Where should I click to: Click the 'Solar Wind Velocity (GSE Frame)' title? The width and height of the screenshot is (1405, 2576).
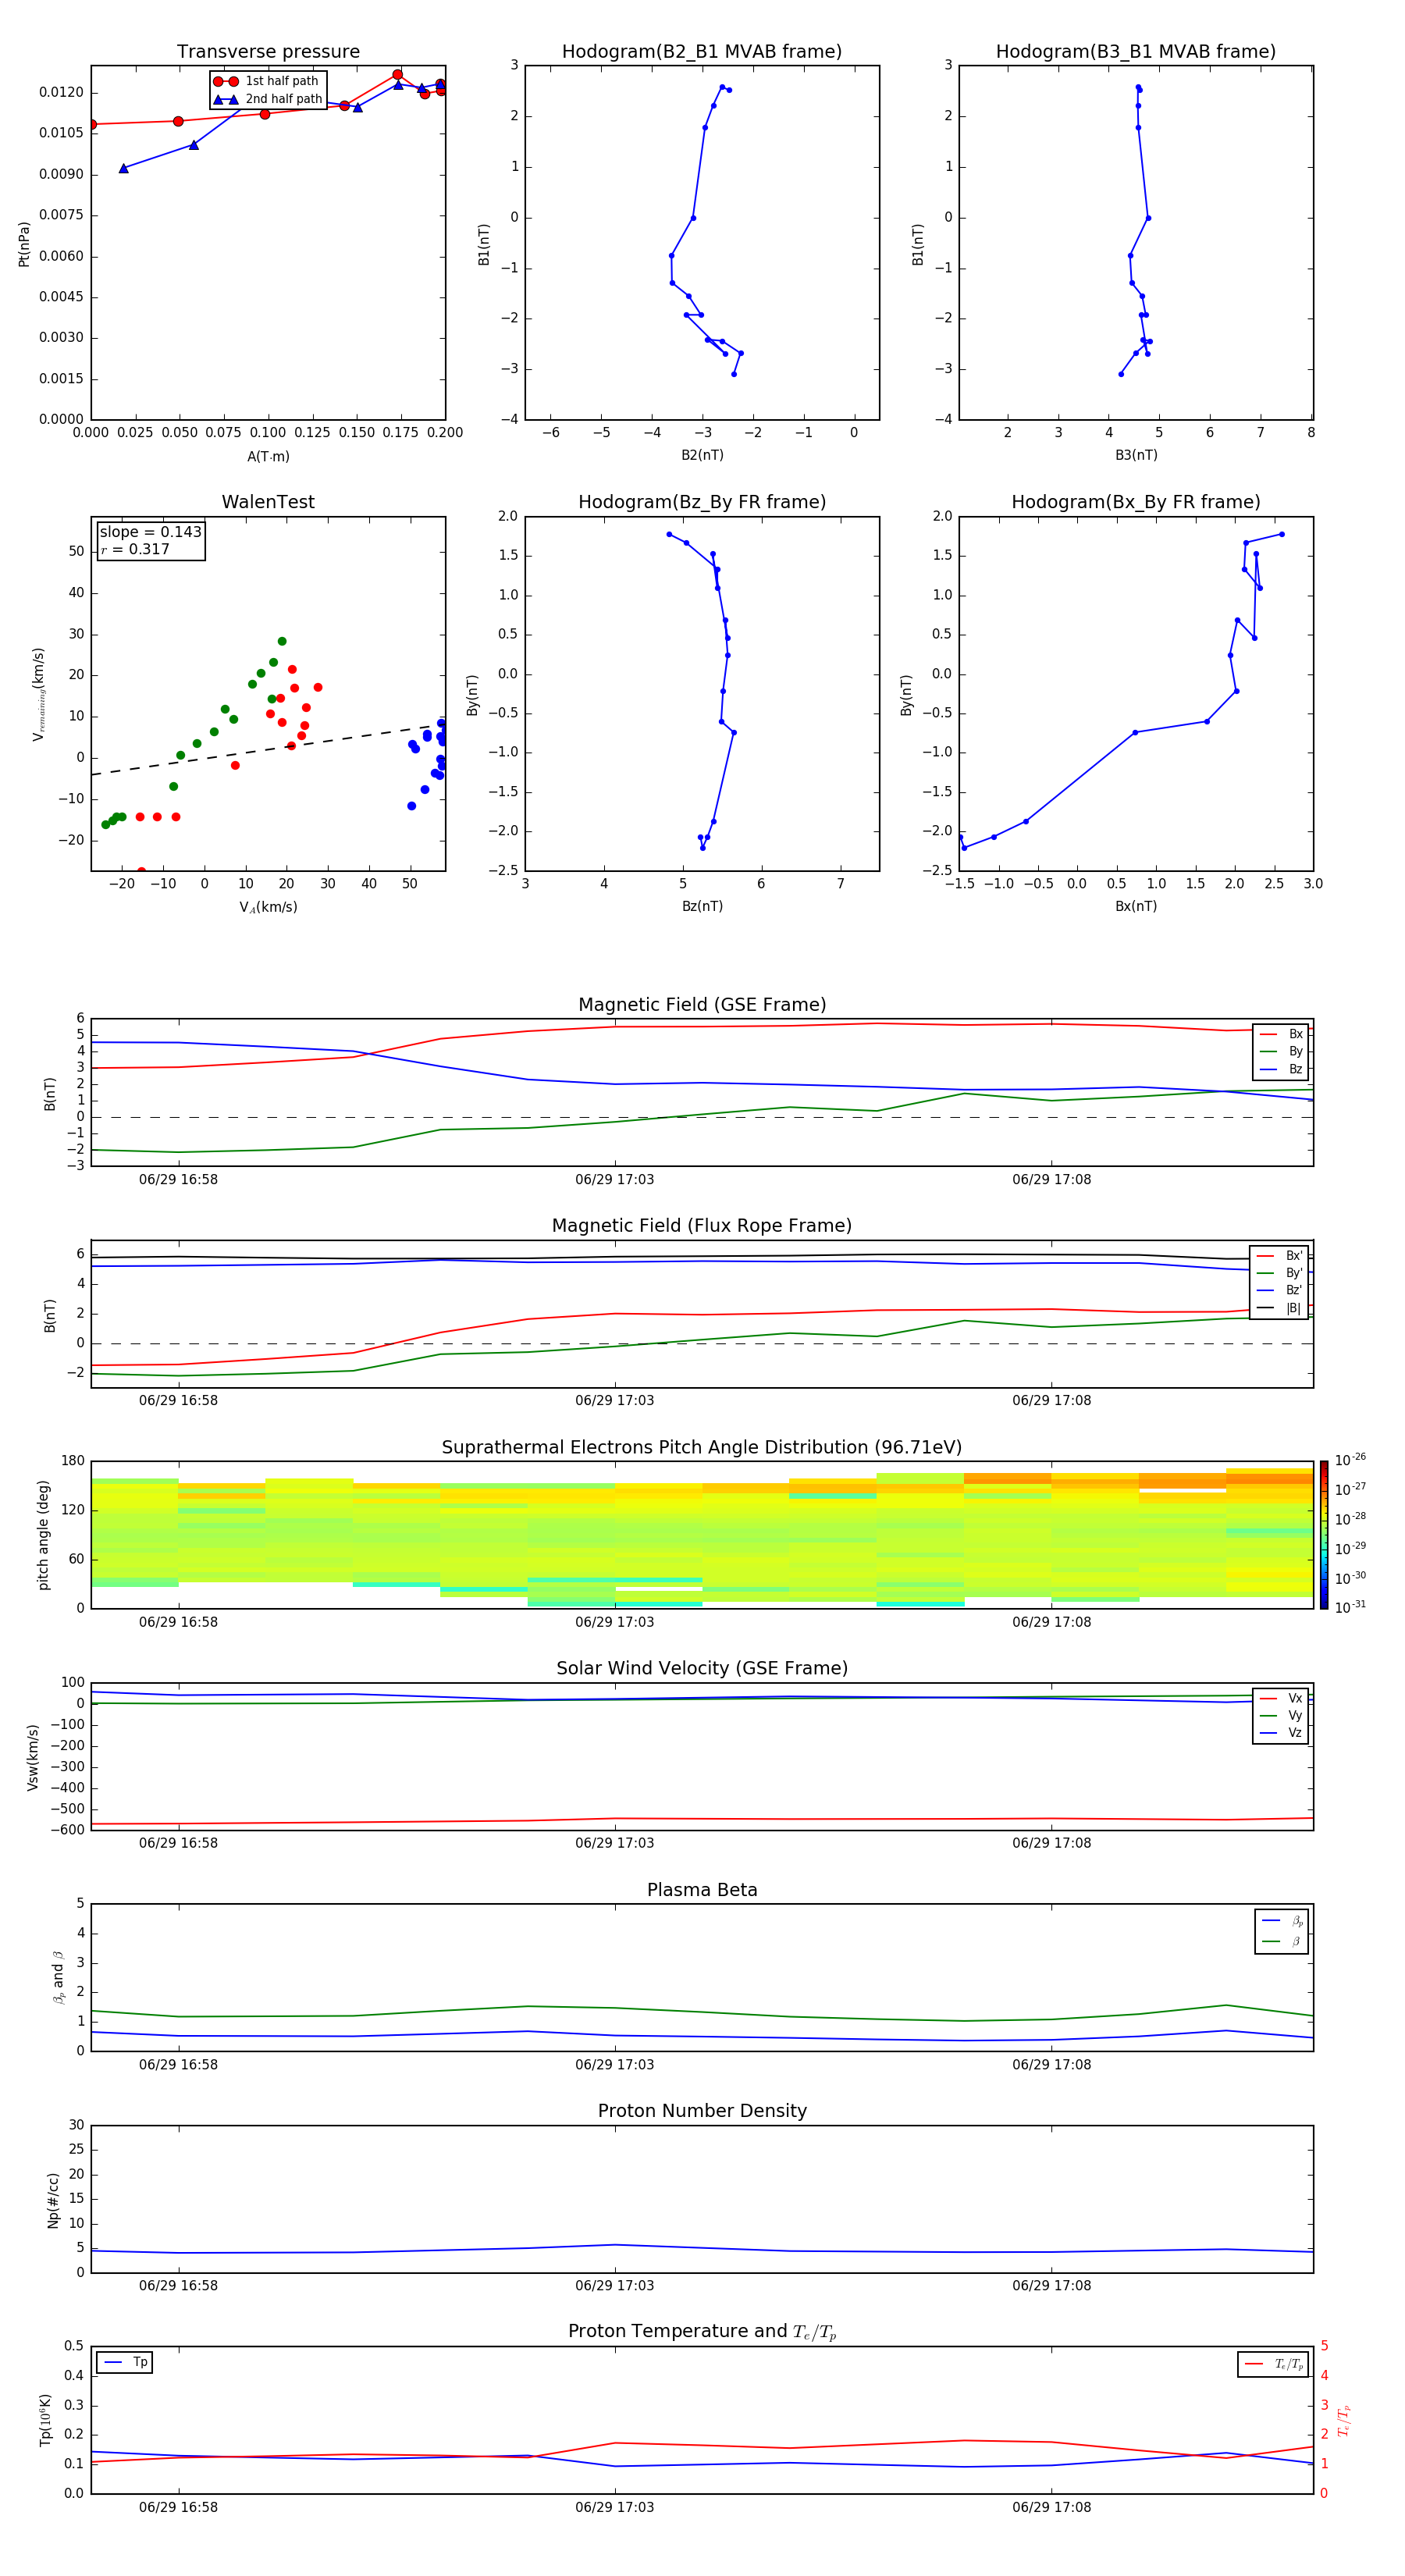[702, 1669]
